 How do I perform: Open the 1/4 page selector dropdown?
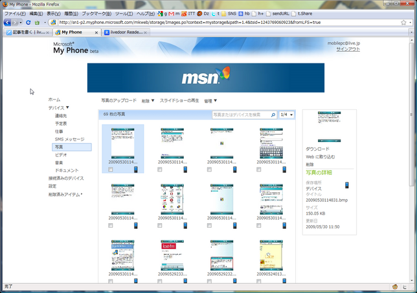coord(287,114)
